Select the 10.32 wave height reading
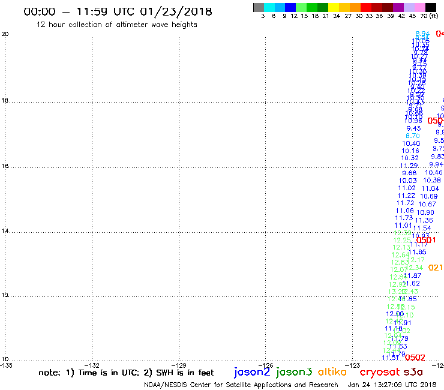444x390 pixels. point(409,158)
